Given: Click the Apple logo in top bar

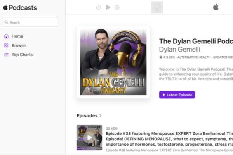Looking at the screenshot, I should pos(216,7).
